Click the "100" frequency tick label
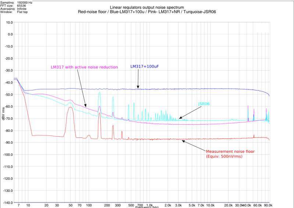 coord(89,205)
